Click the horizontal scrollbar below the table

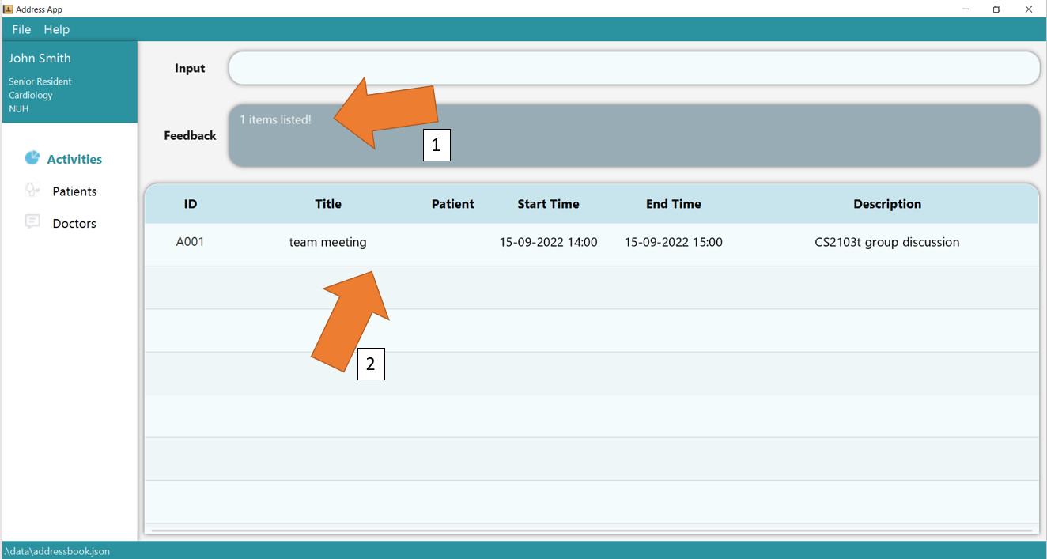click(x=591, y=531)
